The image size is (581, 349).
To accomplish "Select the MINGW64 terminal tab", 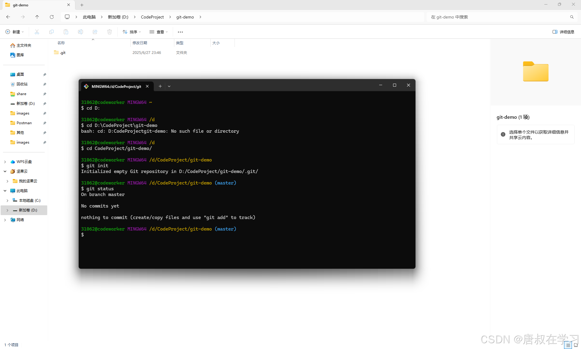I will click(x=116, y=86).
